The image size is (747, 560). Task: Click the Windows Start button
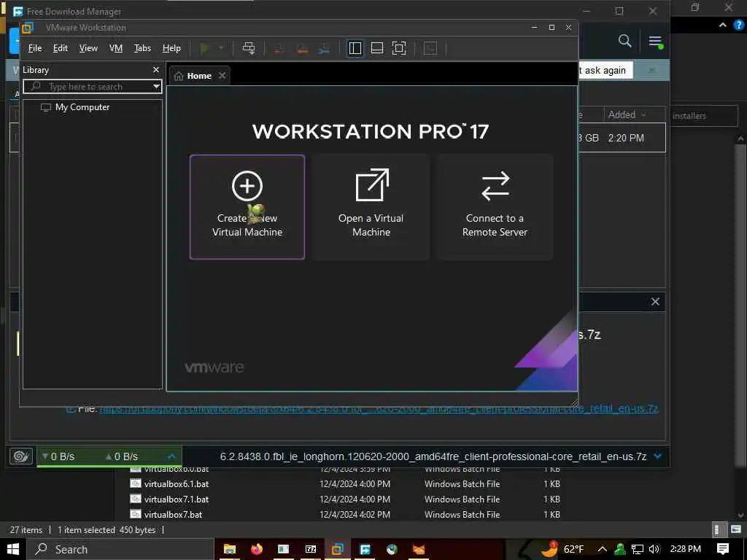pyautogui.click(x=13, y=549)
